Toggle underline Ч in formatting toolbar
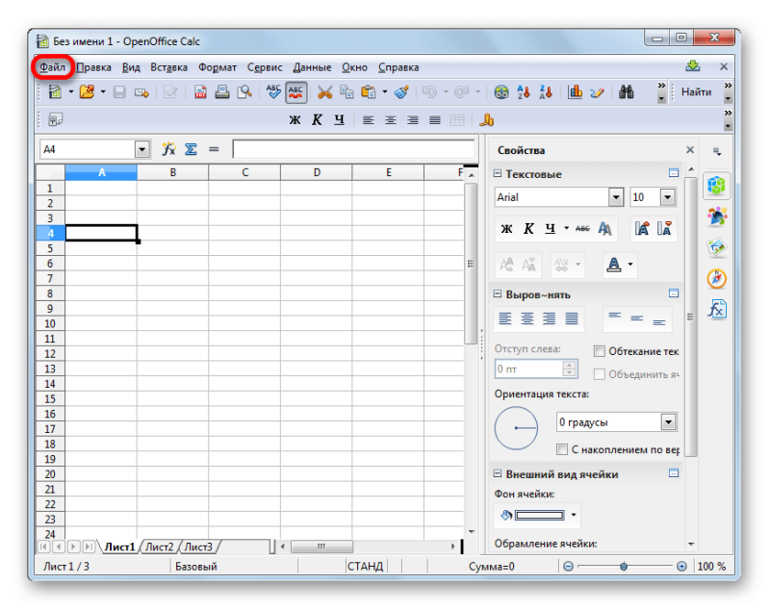The width and height of the screenshot is (770, 610). pyautogui.click(x=339, y=119)
